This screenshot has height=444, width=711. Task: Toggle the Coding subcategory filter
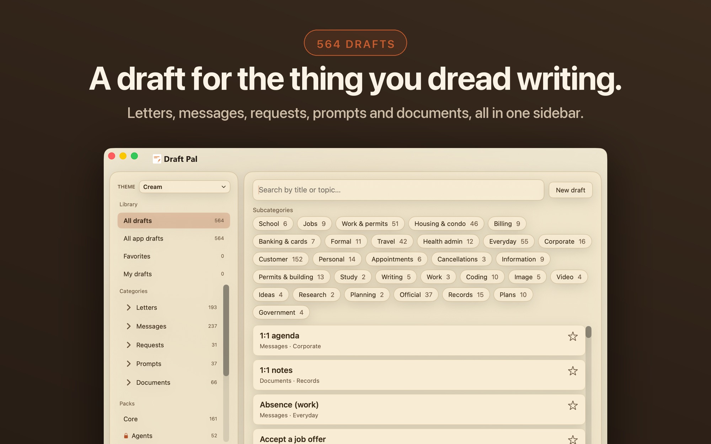[x=482, y=277]
